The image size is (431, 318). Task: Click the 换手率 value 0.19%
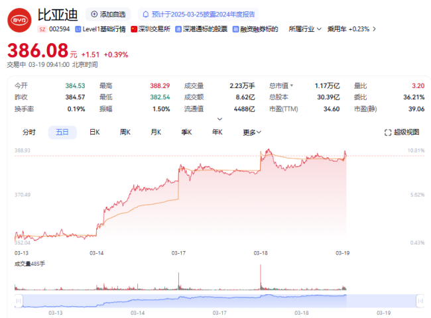coord(76,109)
